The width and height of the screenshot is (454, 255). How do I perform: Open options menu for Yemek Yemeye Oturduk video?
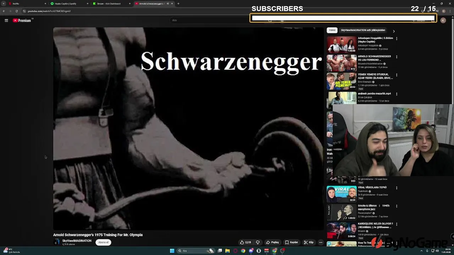click(397, 75)
